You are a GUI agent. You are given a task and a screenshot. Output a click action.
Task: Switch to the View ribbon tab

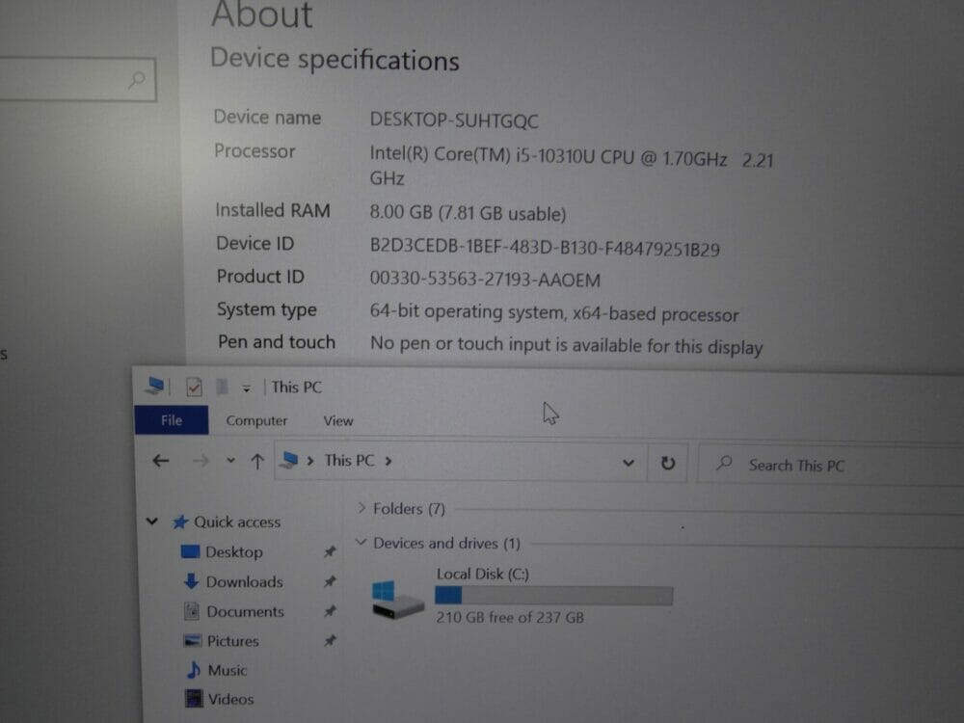pos(338,421)
